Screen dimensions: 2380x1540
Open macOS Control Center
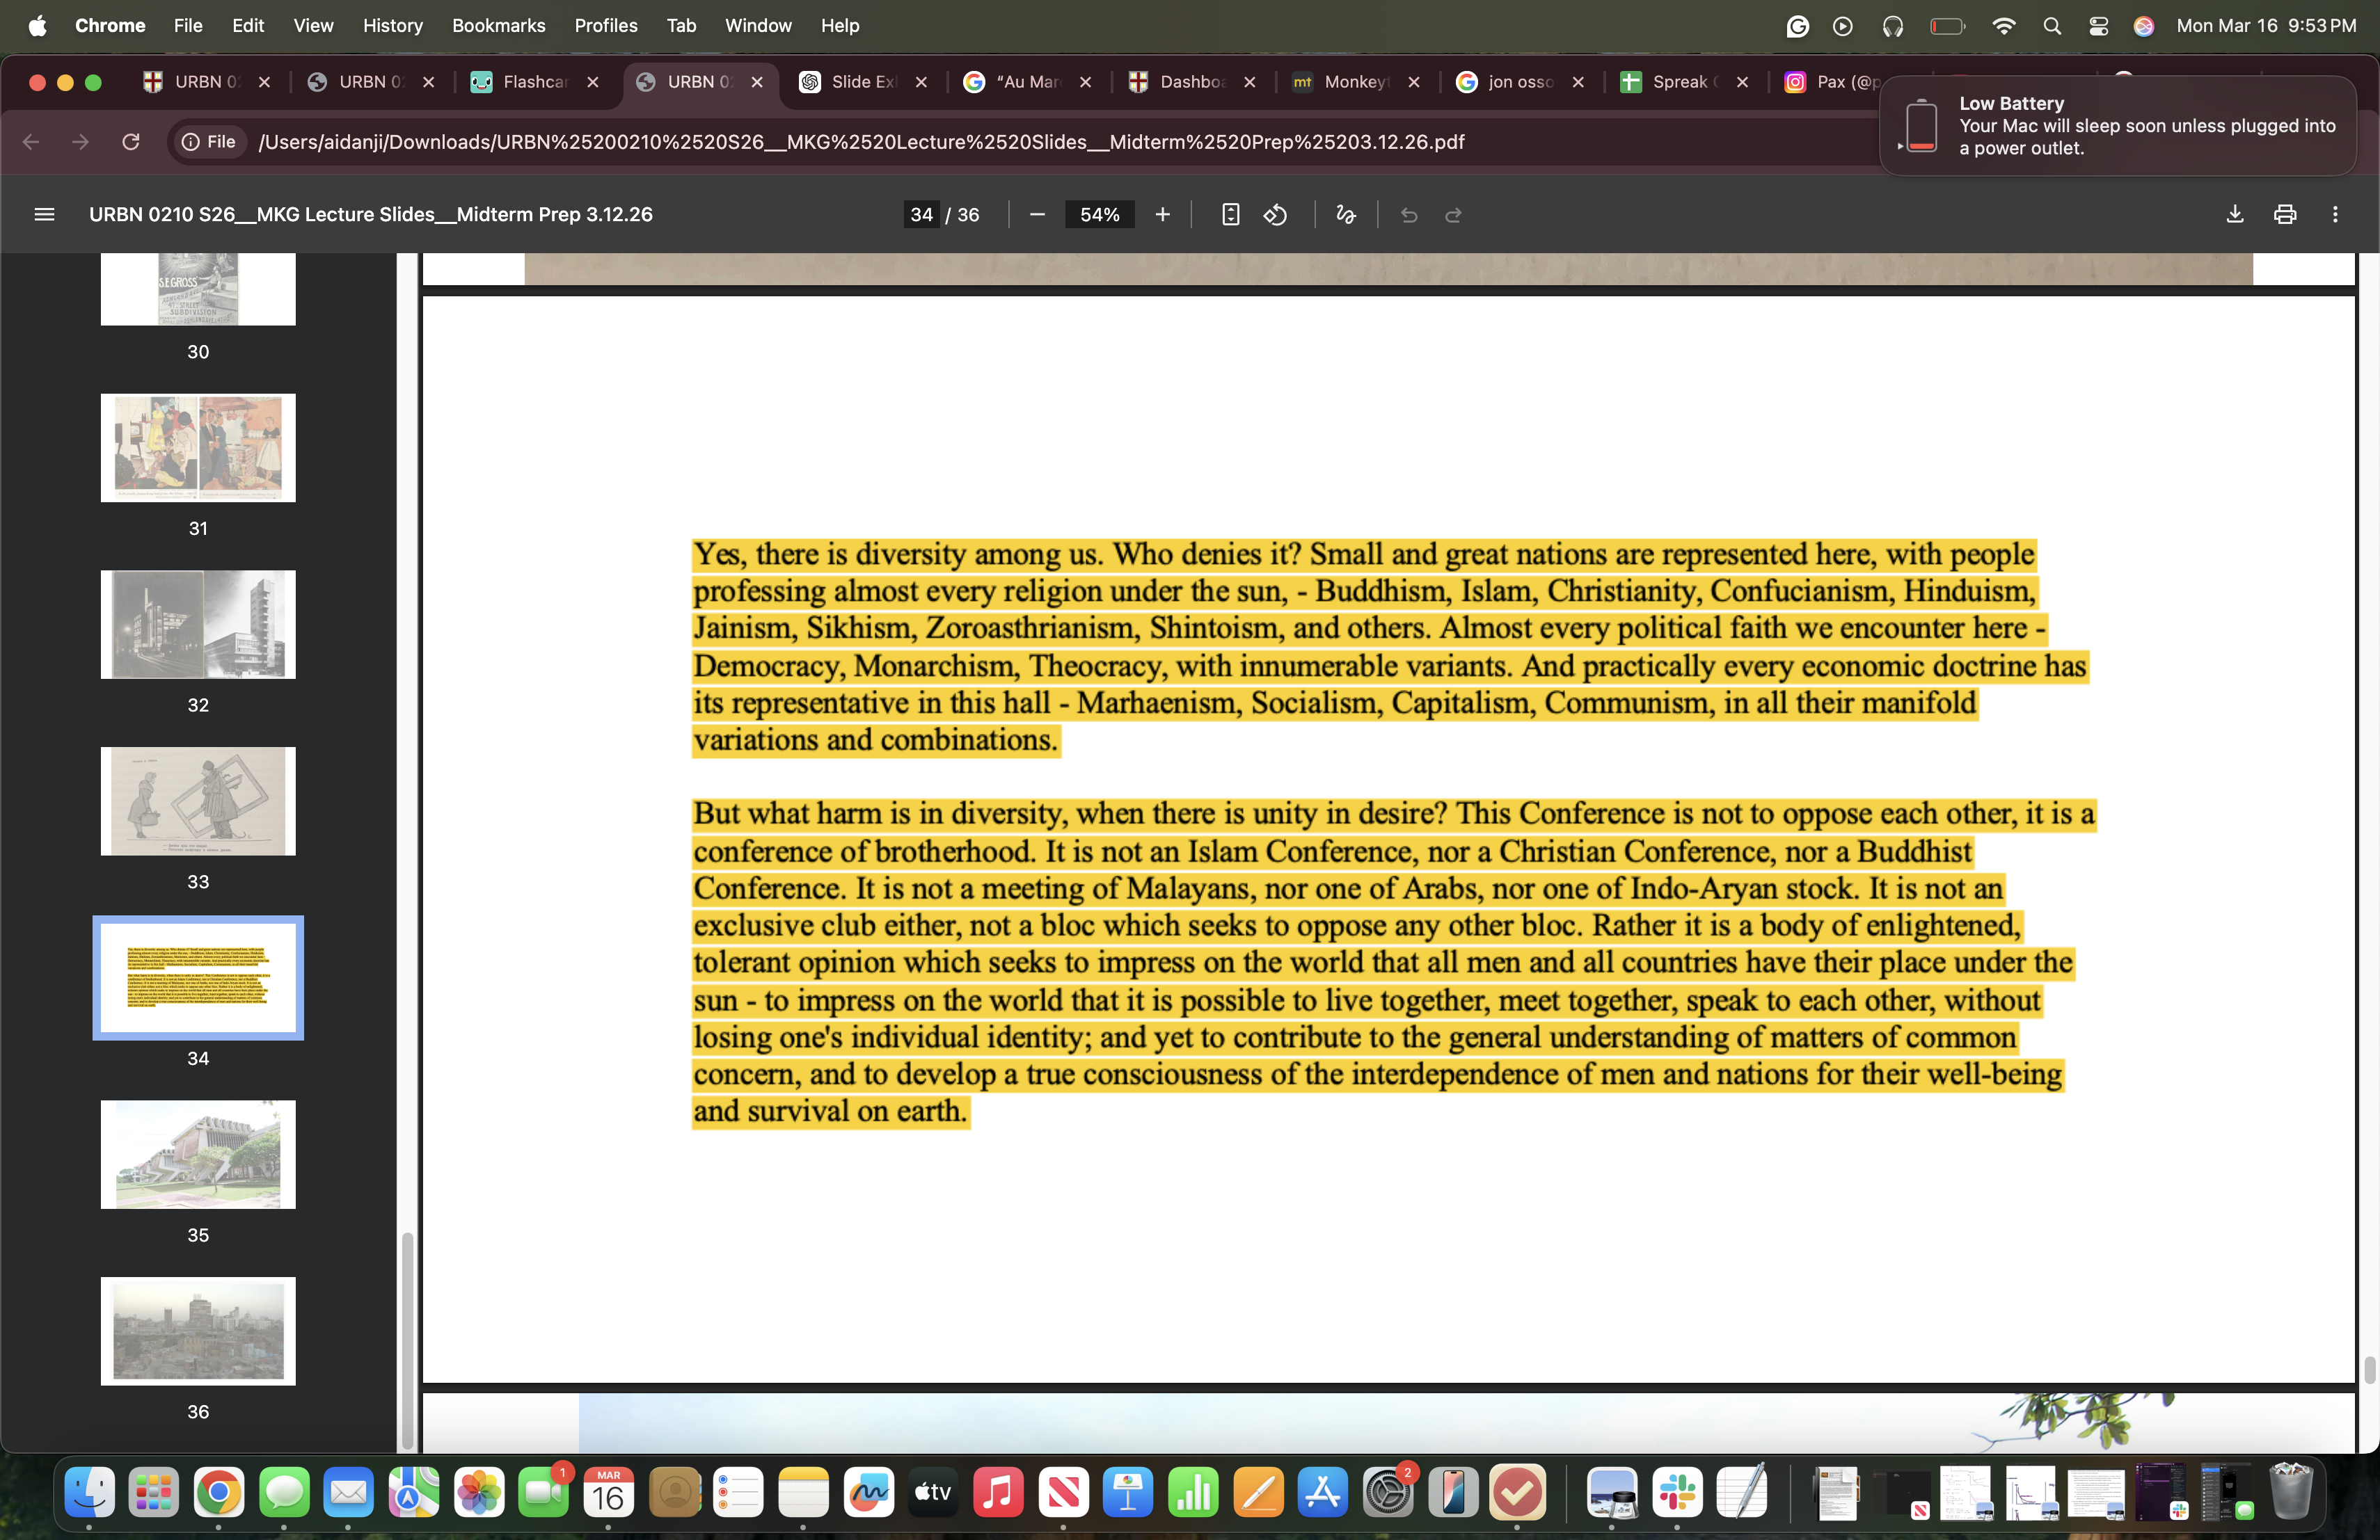[2098, 26]
